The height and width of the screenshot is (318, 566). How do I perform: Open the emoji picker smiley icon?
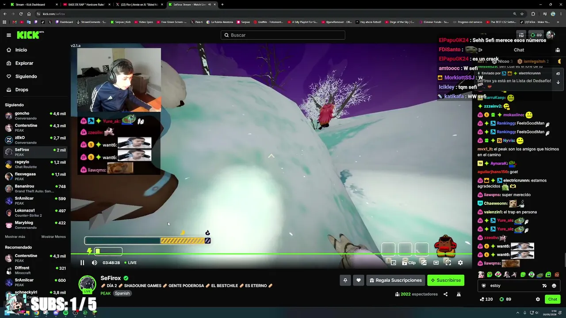[x=554, y=286]
